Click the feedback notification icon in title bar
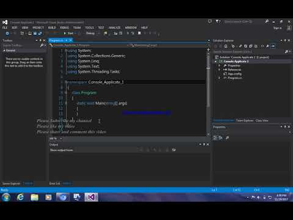Screen dimensions: 293x220 (x=210, y=21)
